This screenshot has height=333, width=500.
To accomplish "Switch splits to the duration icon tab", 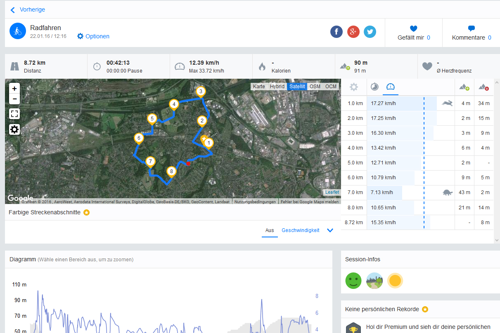I will [x=374, y=87].
